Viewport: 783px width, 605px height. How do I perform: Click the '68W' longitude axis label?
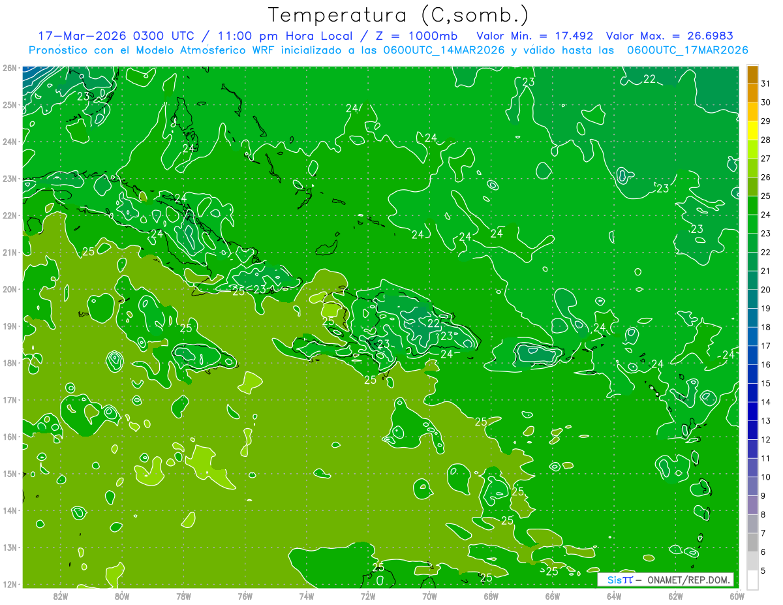coord(491,596)
